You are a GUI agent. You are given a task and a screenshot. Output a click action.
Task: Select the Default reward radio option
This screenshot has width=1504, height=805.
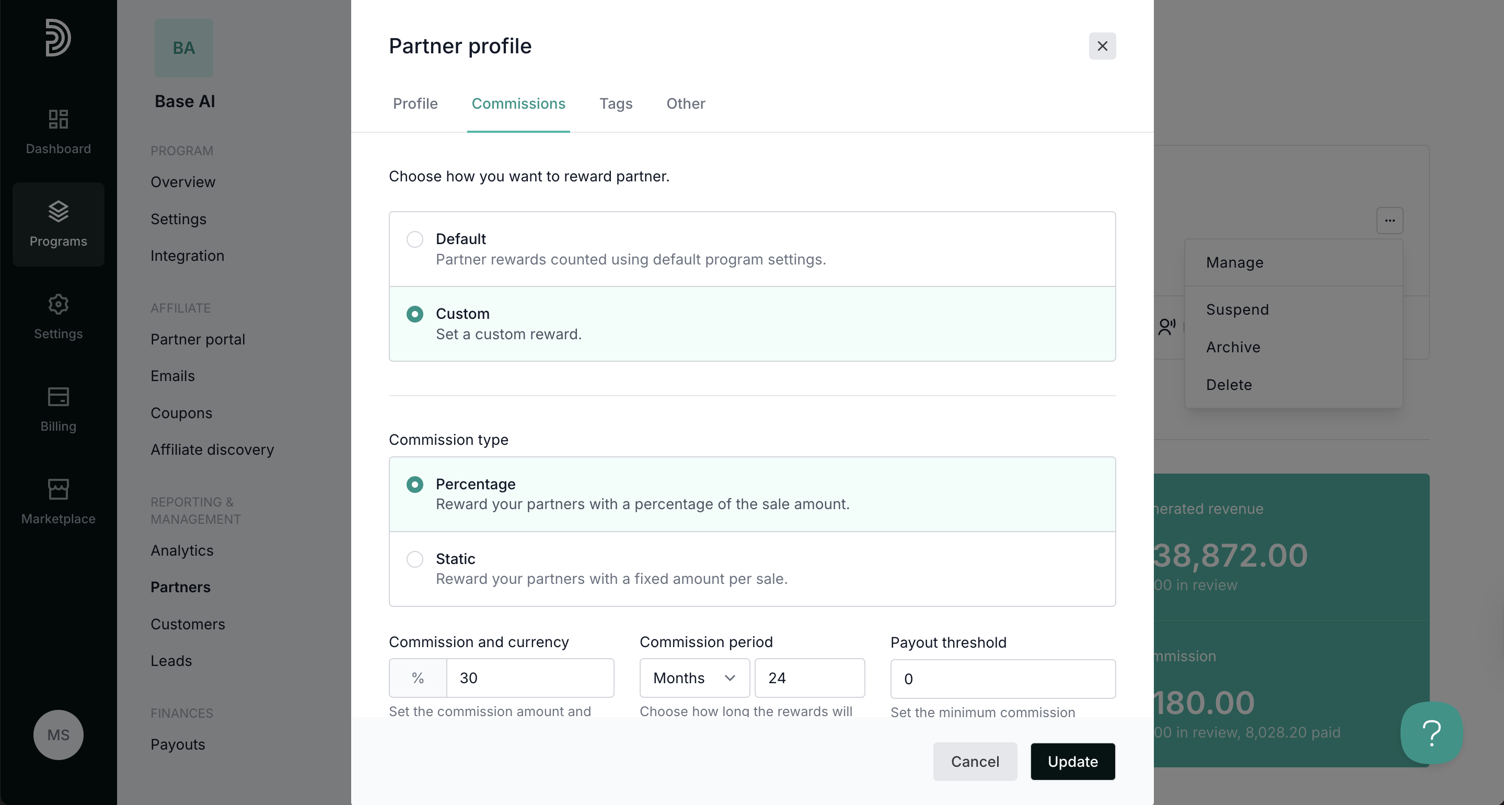414,239
